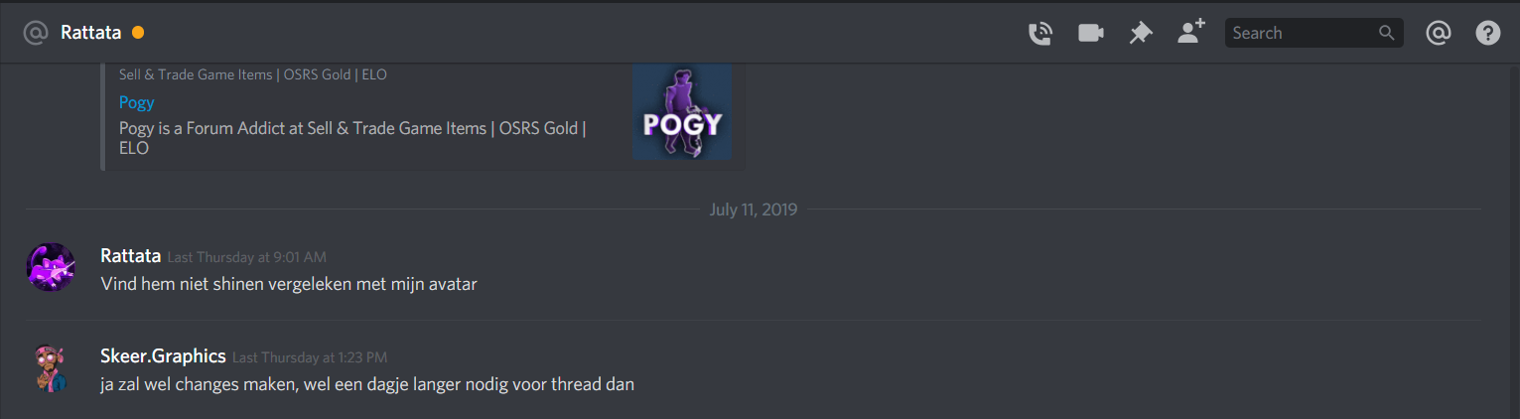
Task: Enlarge the POGY embed thumbnail
Action: click(682, 111)
